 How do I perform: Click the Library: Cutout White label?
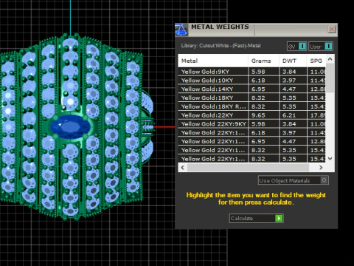pyautogui.click(x=221, y=46)
